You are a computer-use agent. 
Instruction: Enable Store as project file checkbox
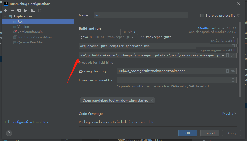(202, 15)
